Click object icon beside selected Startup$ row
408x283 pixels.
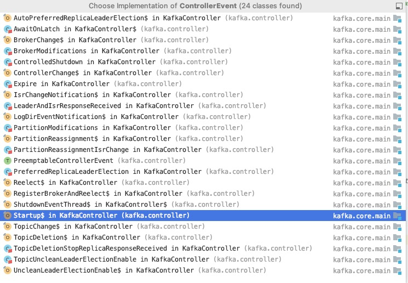[x=7, y=215]
